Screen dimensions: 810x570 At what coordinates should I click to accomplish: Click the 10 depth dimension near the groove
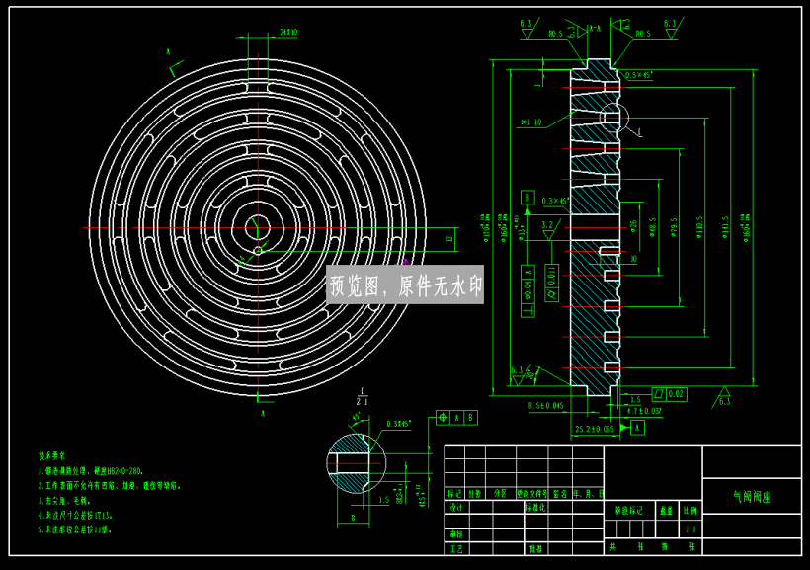point(633,259)
